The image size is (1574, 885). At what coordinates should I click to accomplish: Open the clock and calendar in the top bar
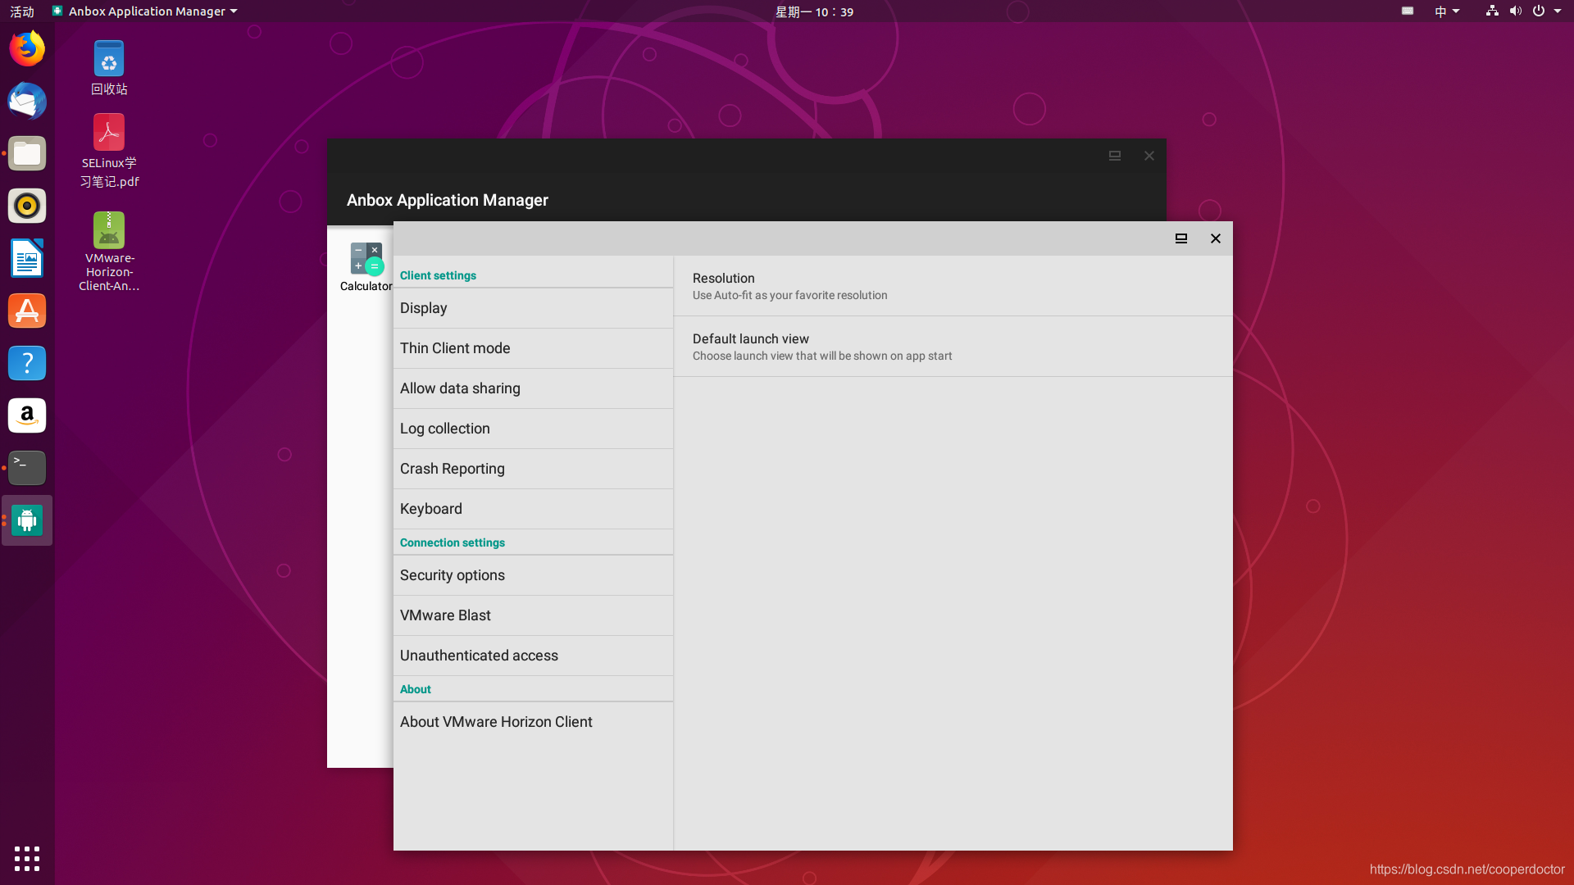pos(814,11)
